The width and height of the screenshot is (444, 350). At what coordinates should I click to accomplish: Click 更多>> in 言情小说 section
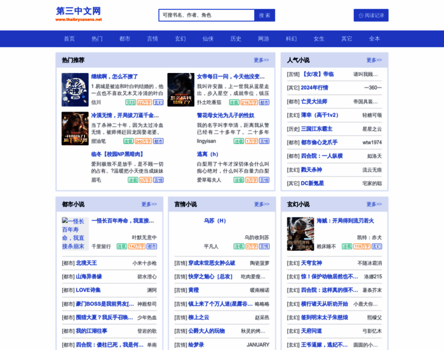262,204
